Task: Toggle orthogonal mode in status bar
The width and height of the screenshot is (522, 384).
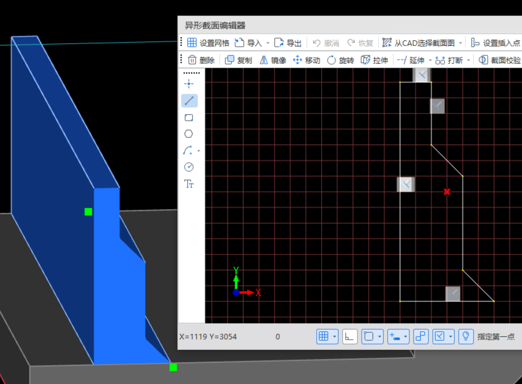Action: (350, 337)
